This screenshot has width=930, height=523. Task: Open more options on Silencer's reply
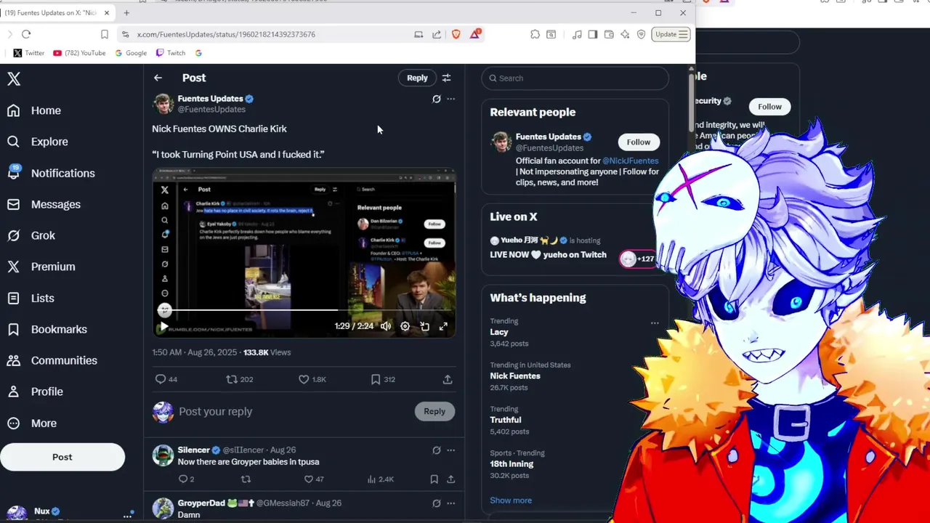click(450, 450)
